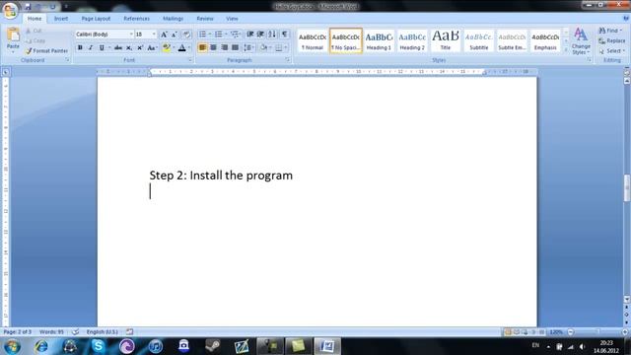Activate the Format Painter tool
631x355 pixels.
(x=46, y=50)
